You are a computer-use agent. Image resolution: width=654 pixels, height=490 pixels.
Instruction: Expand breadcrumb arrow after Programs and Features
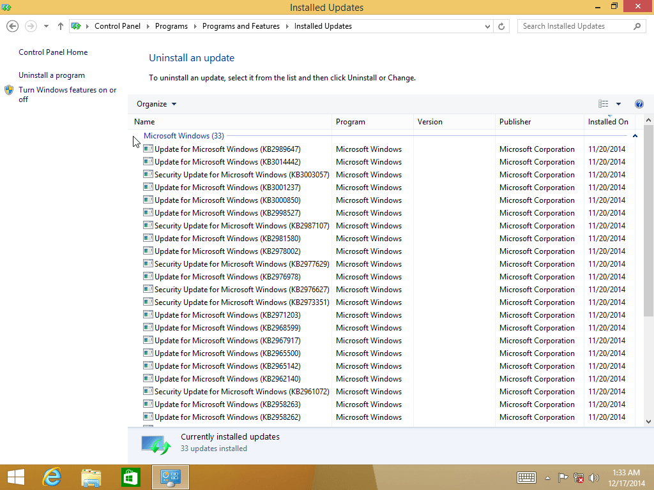pyautogui.click(x=287, y=26)
